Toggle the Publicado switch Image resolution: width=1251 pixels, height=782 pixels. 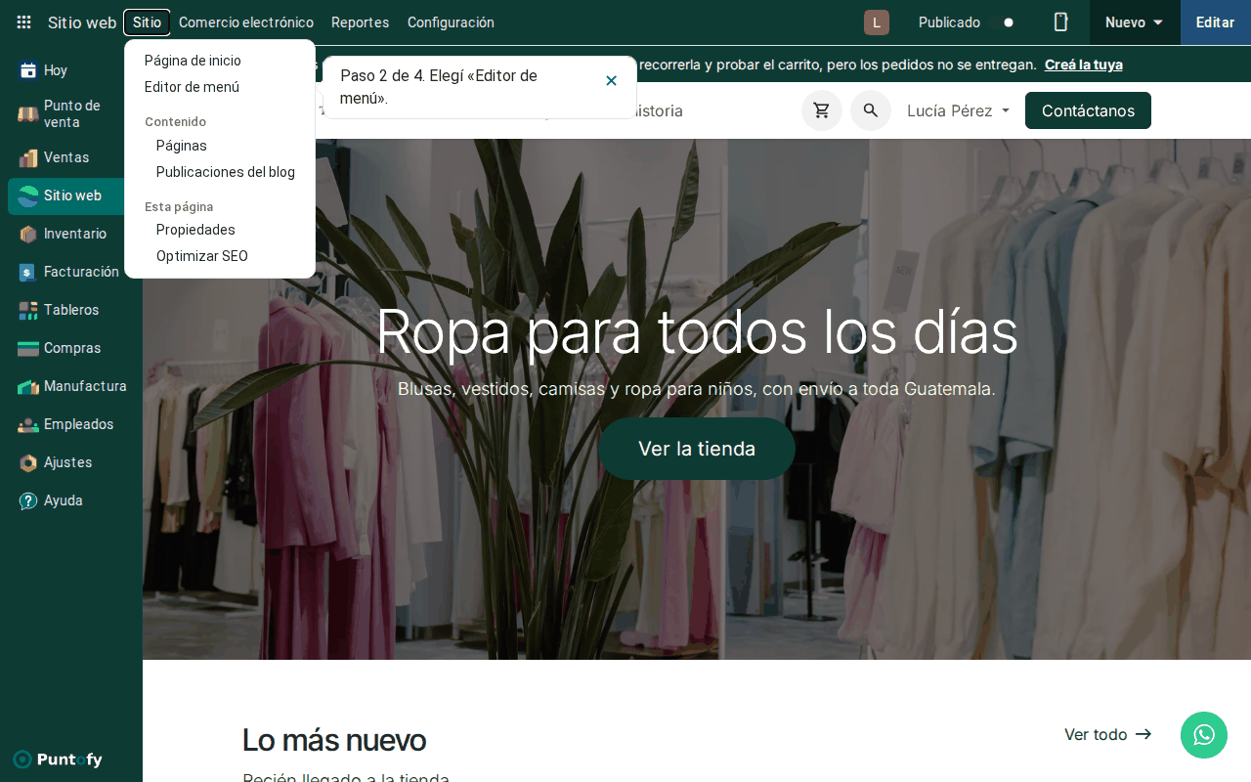pyautogui.click(x=1004, y=22)
